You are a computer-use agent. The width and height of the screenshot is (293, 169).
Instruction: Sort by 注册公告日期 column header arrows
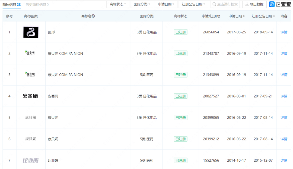(x=274, y=16)
